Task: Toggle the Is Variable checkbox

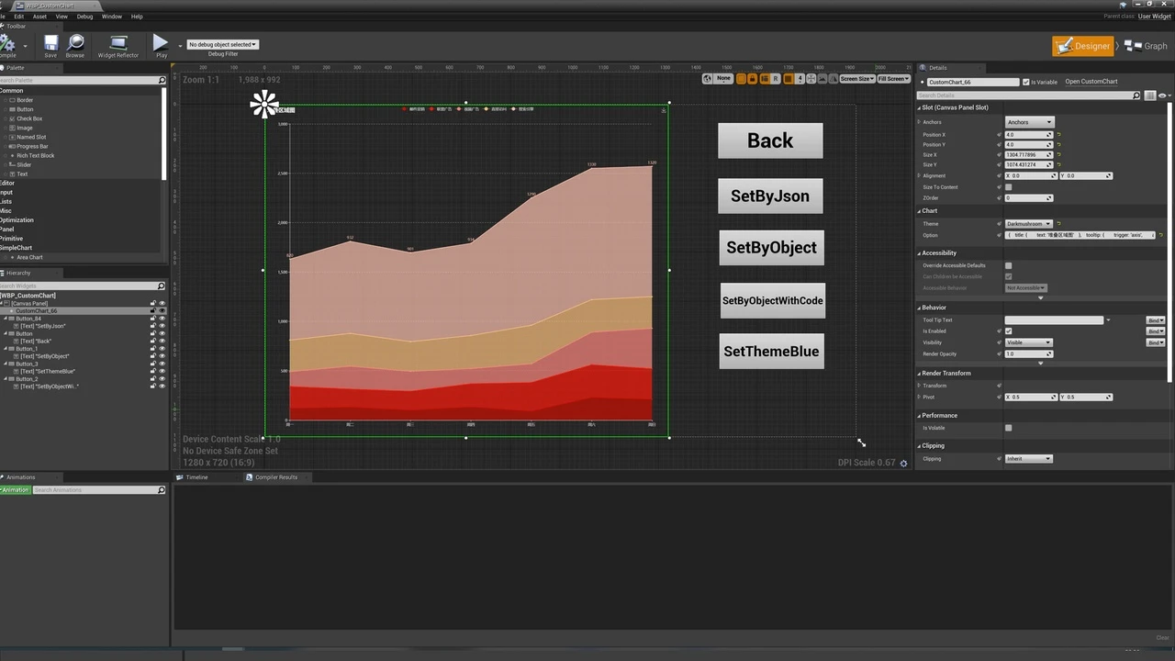Action: [x=1026, y=82]
